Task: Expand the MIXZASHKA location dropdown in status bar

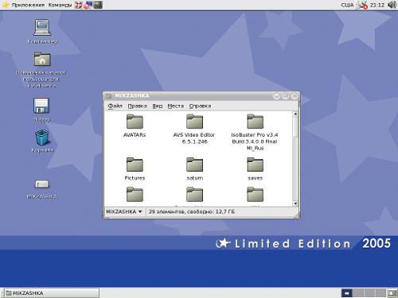Action: [x=124, y=211]
